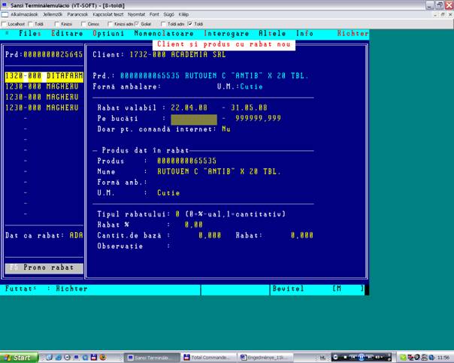Open the Font menu

(154, 14)
